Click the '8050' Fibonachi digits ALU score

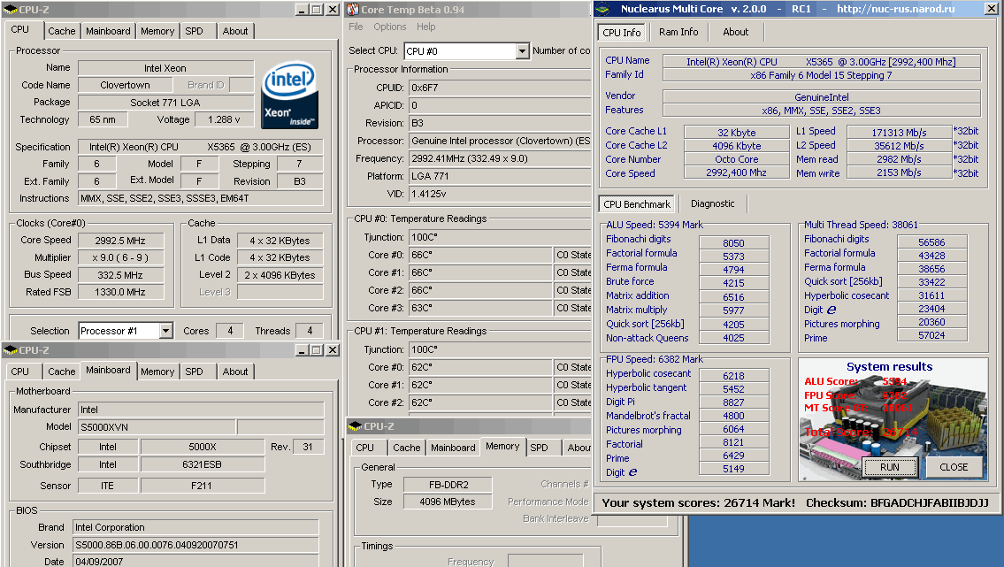click(734, 243)
